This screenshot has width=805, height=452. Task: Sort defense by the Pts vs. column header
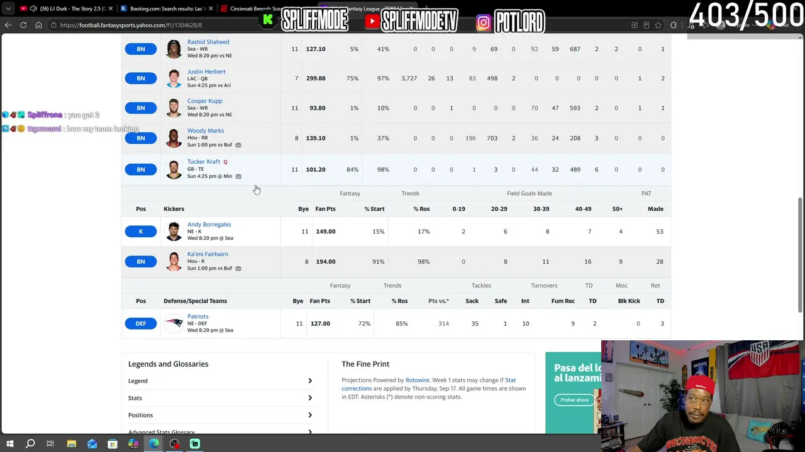coord(438,301)
